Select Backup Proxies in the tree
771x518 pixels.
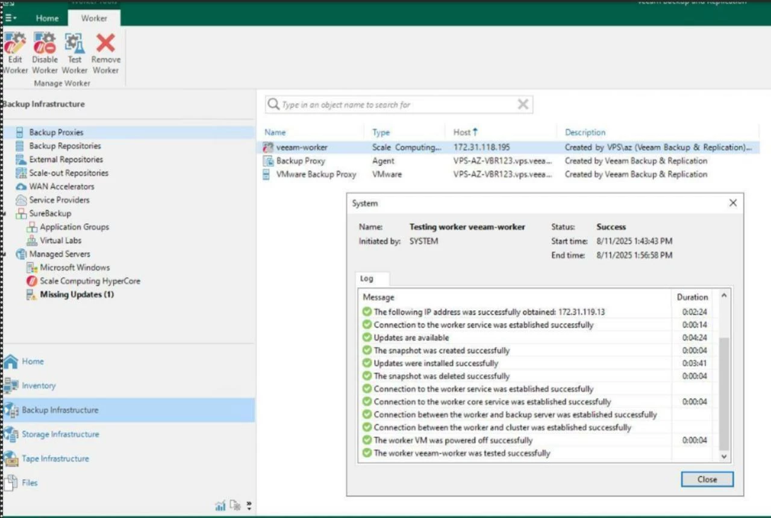pos(57,133)
